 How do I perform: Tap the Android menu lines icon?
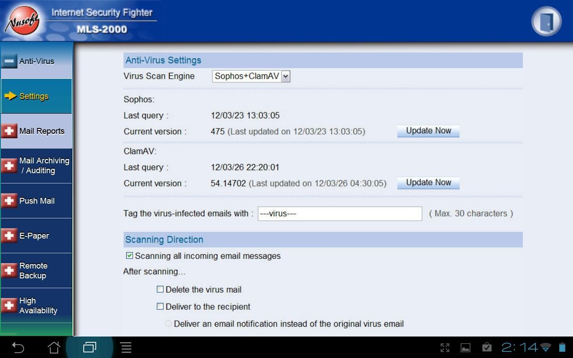(126, 347)
